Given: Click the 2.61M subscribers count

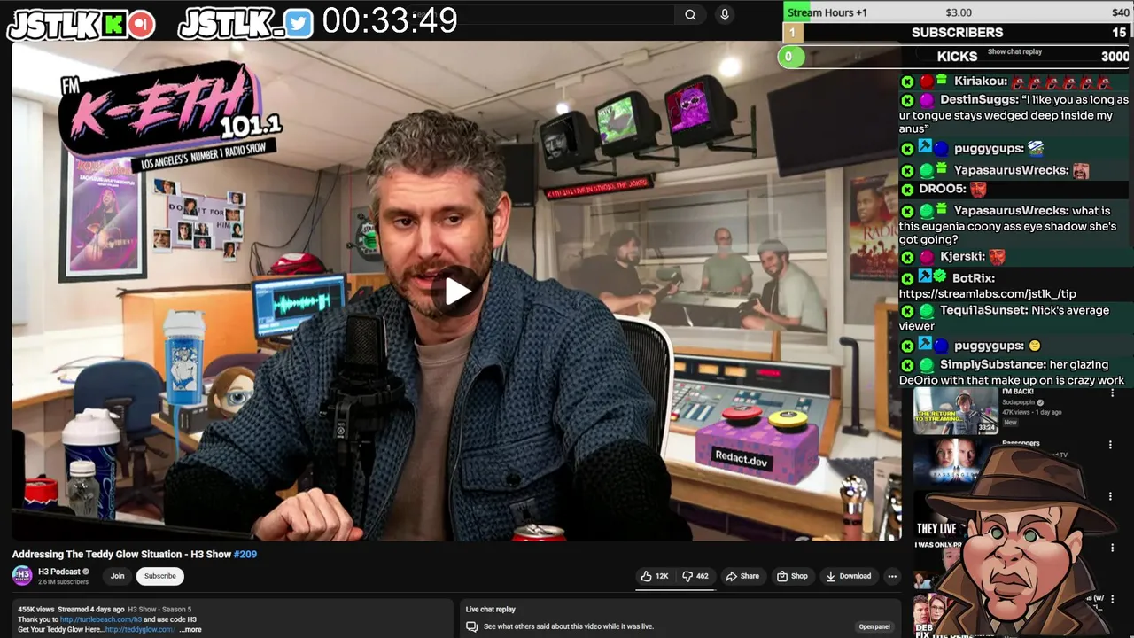Looking at the screenshot, I should pos(63,582).
